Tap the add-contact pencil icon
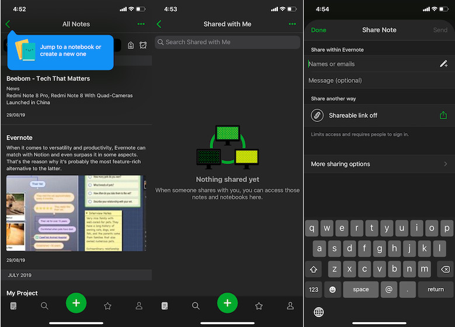 click(x=443, y=64)
